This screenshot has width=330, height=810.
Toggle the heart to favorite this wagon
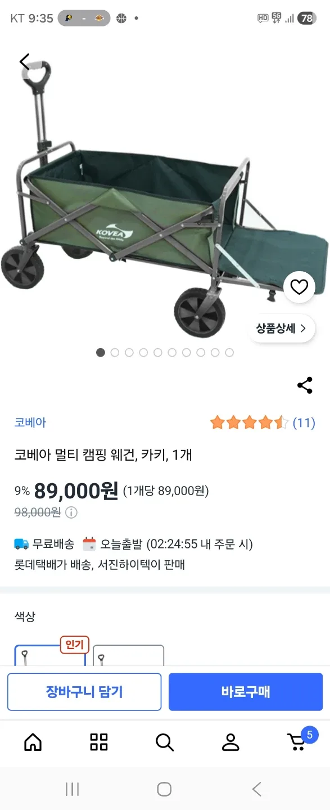coord(299,286)
